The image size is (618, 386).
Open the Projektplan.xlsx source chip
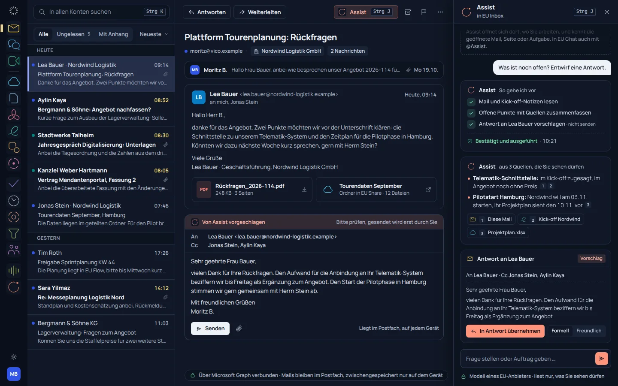pyautogui.click(x=498, y=232)
